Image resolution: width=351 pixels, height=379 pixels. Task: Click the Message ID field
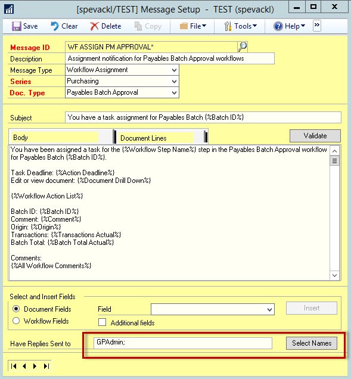(151, 47)
